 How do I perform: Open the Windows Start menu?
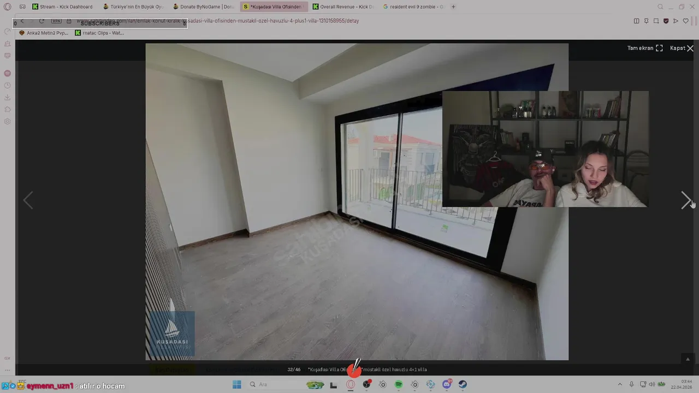236,384
